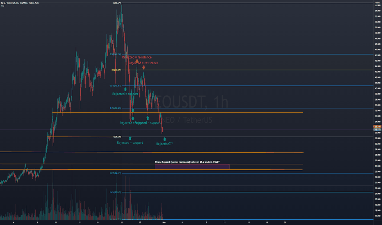The height and width of the screenshot is (225, 382).
Task: Select the green arrow just under the 0.786 Fib line
Action: [133, 110]
